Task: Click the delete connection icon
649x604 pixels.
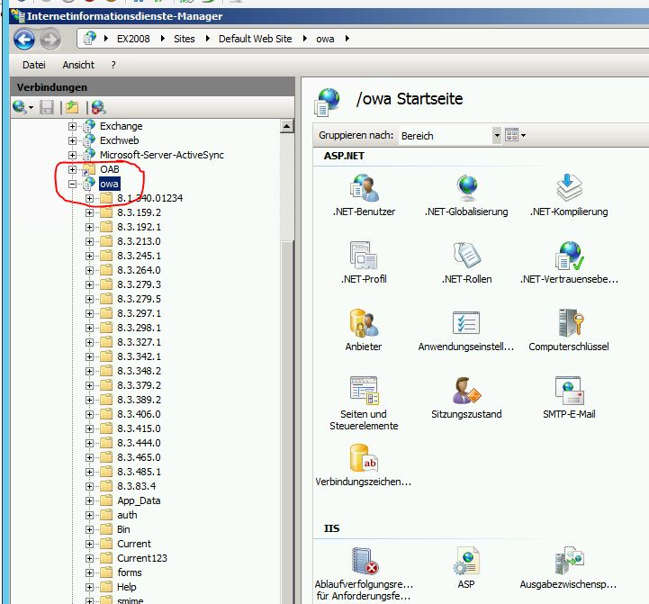Action: [98, 108]
